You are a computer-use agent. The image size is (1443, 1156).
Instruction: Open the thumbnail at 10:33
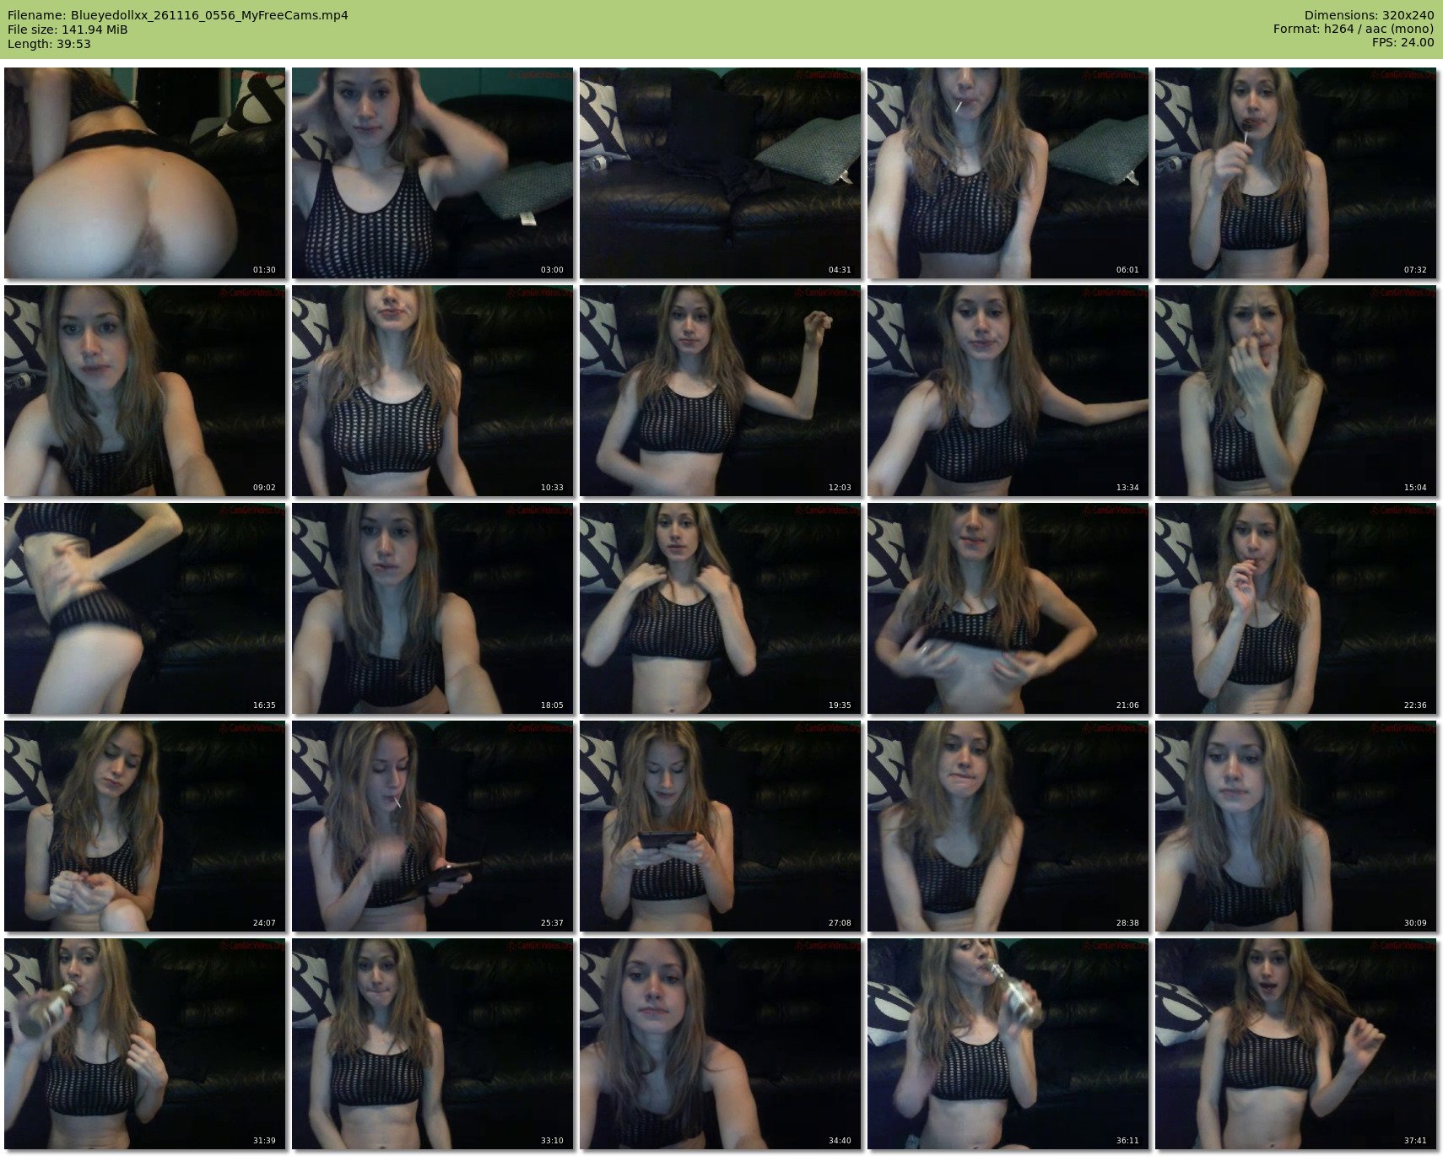tap(432, 391)
